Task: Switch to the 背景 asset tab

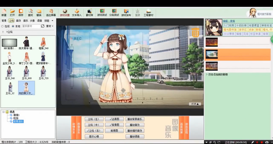Action: click(x=4, y=21)
